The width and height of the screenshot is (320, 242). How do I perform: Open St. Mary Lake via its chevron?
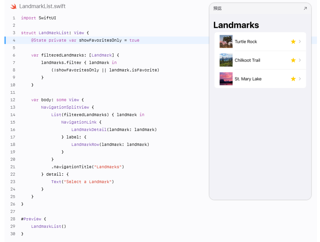tap(300, 79)
